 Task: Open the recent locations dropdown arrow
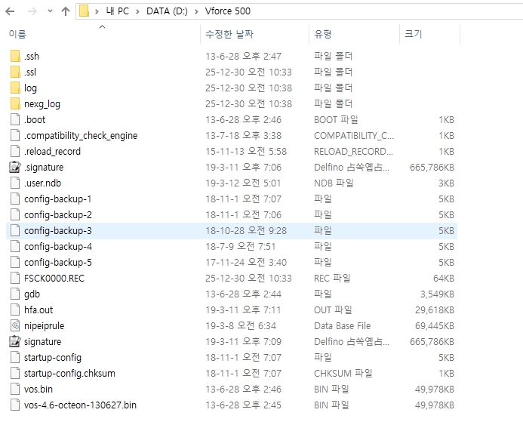[x=50, y=11]
